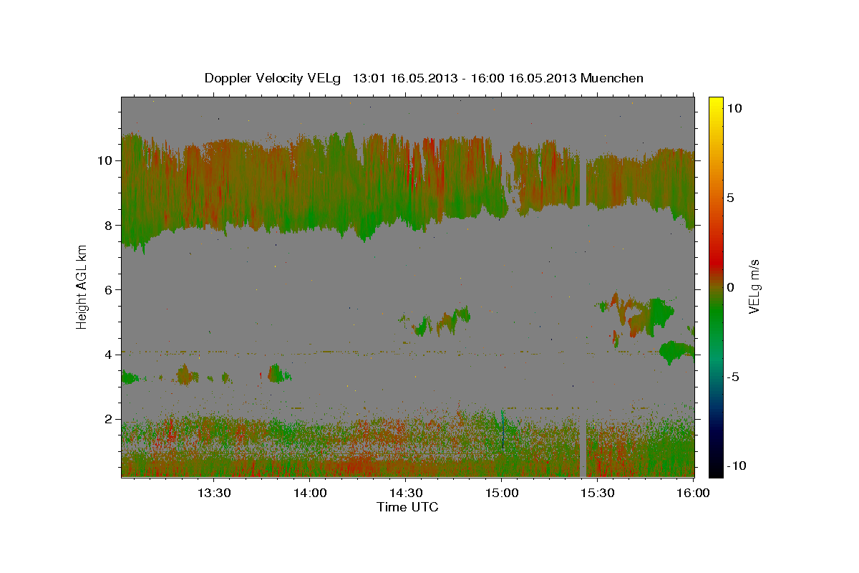Click the height tick label 6
Screen dimensions: 859x573
[x=110, y=289]
